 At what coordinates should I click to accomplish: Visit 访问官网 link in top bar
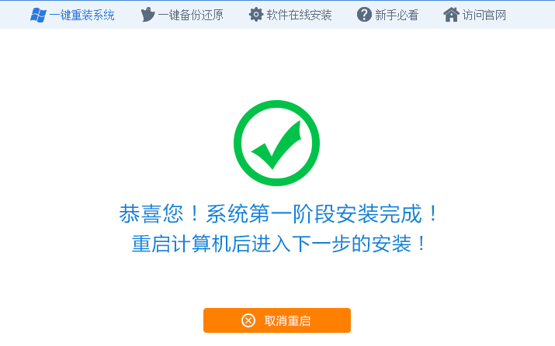pos(474,15)
